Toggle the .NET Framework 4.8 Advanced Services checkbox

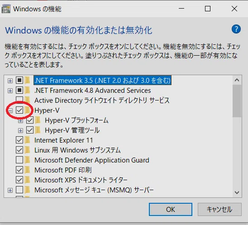19,91
